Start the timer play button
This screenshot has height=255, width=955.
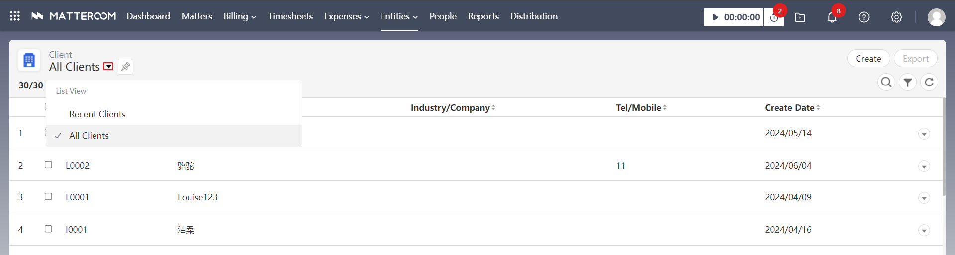[715, 17]
